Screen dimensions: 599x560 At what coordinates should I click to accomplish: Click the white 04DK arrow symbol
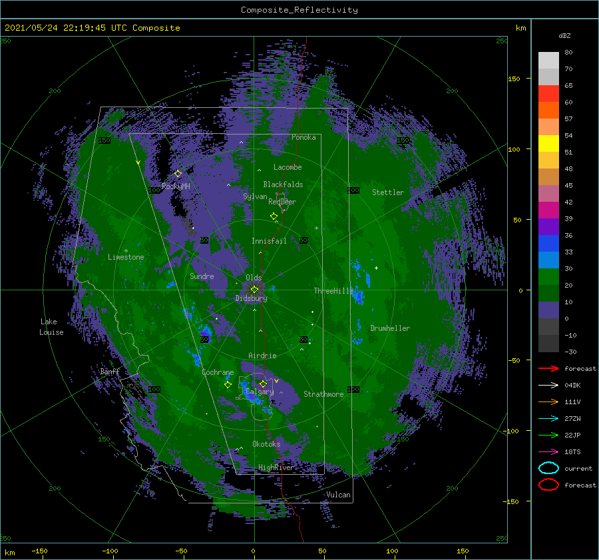click(x=548, y=385)
